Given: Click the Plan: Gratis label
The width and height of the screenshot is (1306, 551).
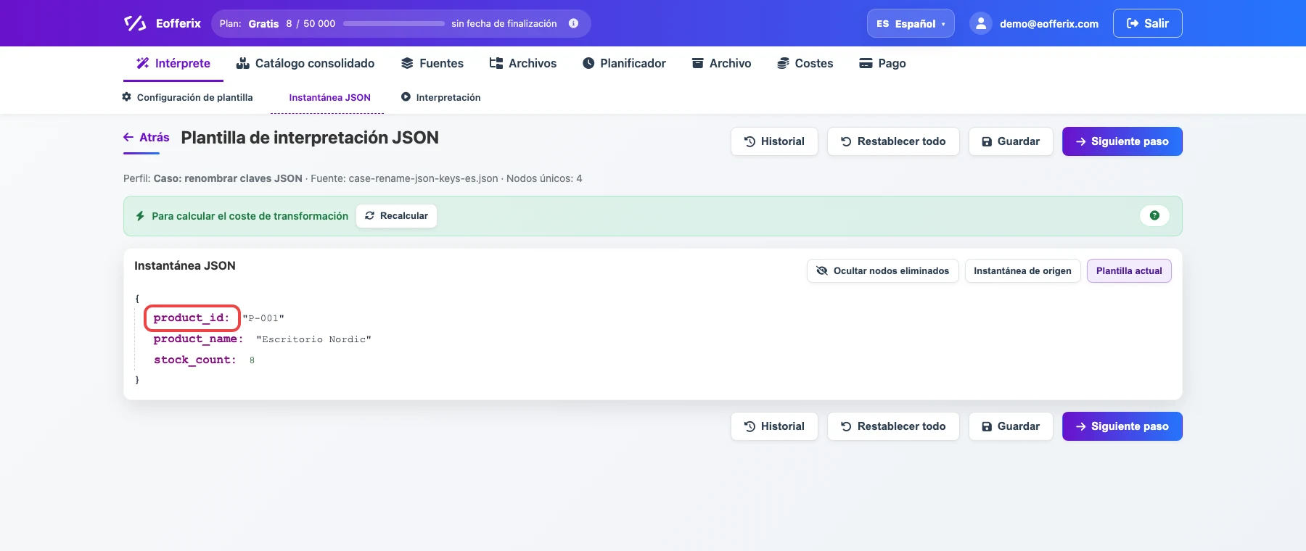Looking at the screenshot, I should tap(249, 24).
